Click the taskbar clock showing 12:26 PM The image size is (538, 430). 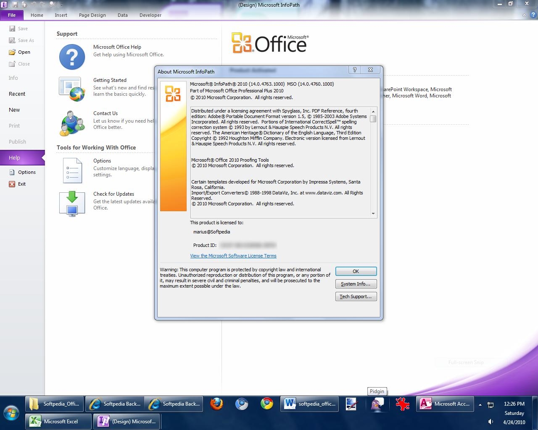(x=514, y=404)
